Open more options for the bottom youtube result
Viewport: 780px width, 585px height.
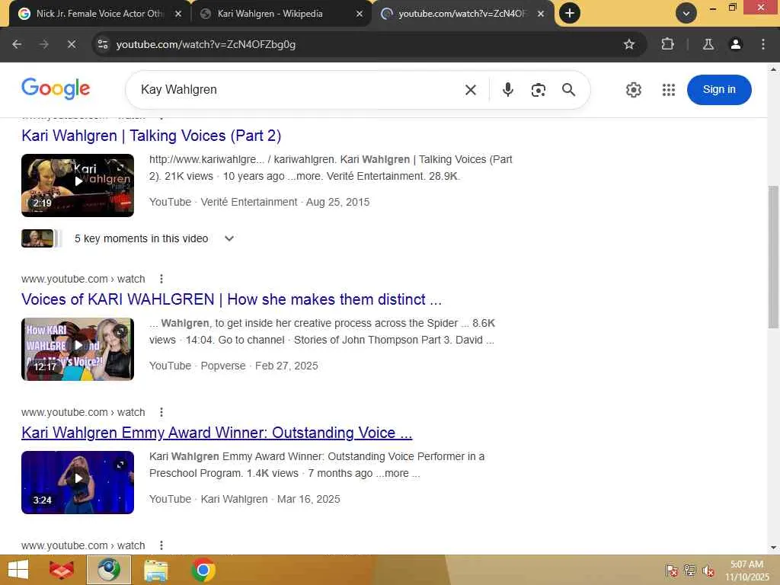pyautogui.click(x=161, y=545)
